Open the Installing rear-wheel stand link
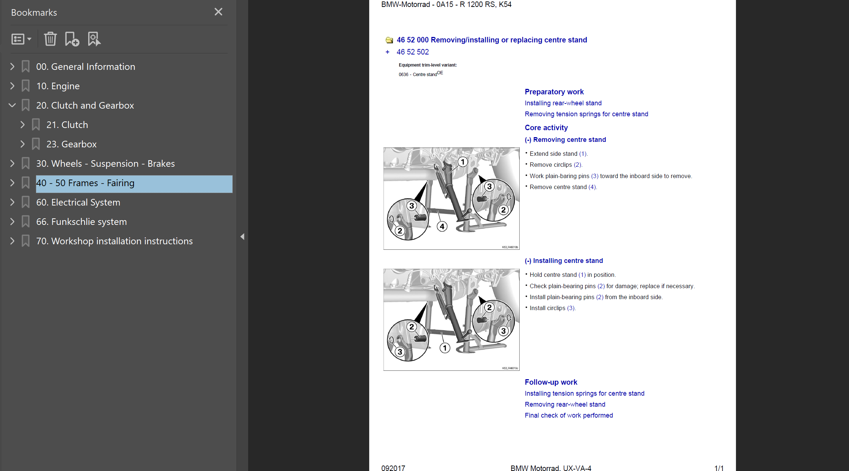Screen dimensions: 849x471 click(x=563, y=103)
